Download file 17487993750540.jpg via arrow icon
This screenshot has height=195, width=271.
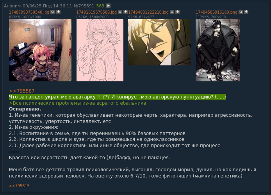click(59, 12)
